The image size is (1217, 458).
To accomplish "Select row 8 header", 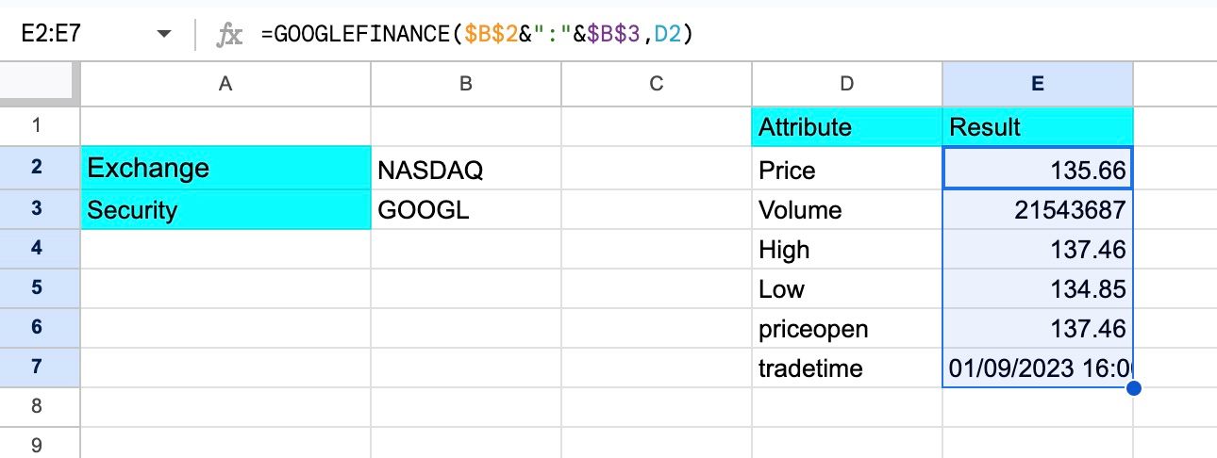I will (x=39, y=407).
